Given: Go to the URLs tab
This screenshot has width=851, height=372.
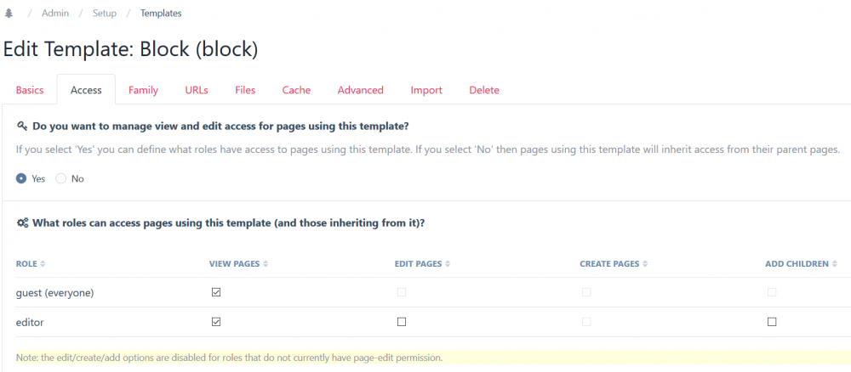Looking at the screenshot, I should point(197,90).
